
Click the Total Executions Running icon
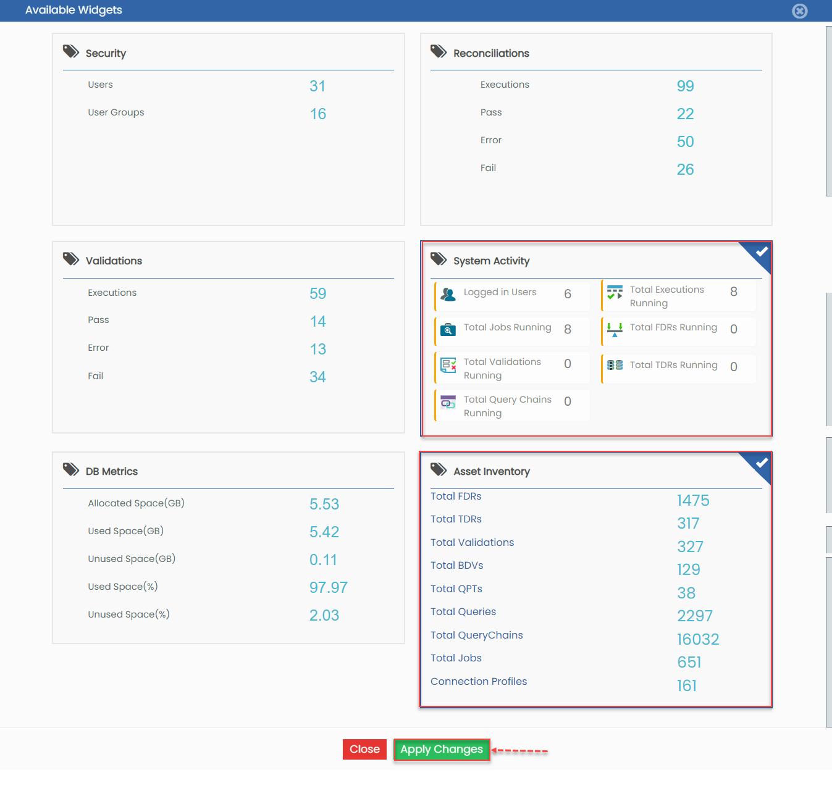[615, 293]
